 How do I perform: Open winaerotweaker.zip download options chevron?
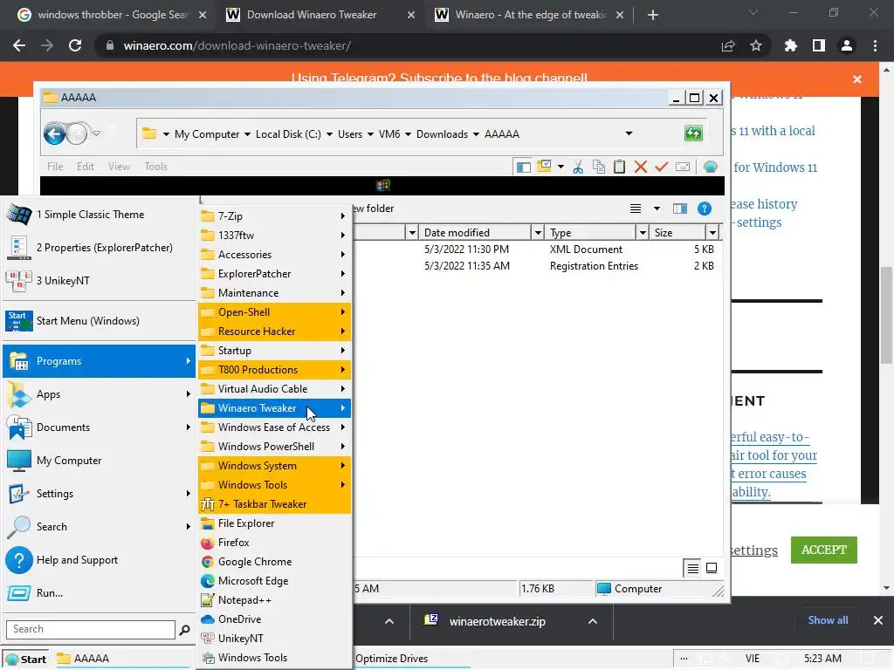point(593,621)
